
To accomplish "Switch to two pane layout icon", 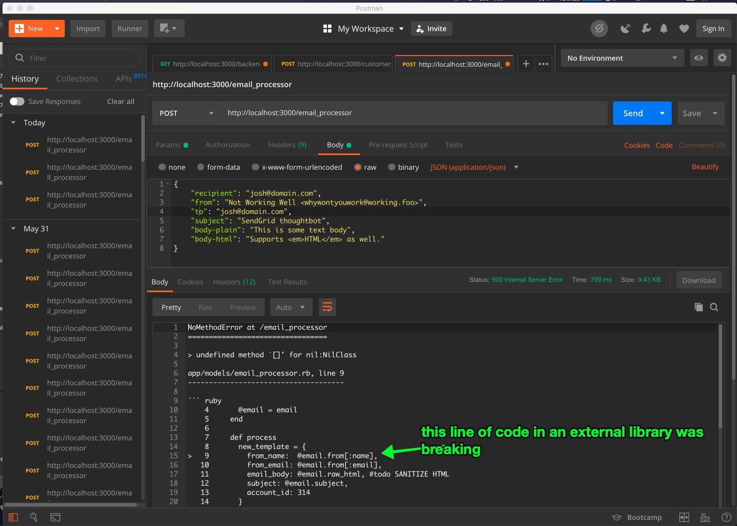I will coord(684,517).
